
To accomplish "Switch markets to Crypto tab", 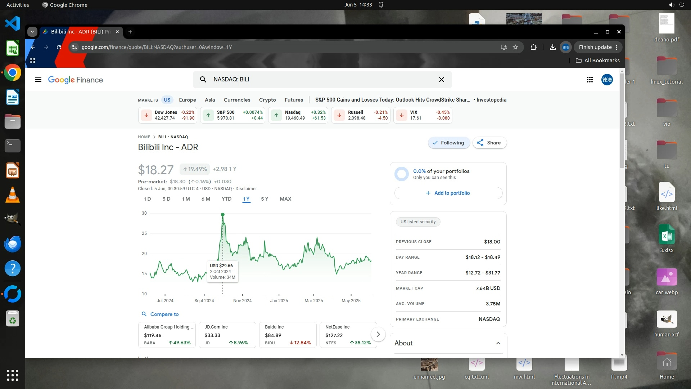I will (x=267, y=100).
